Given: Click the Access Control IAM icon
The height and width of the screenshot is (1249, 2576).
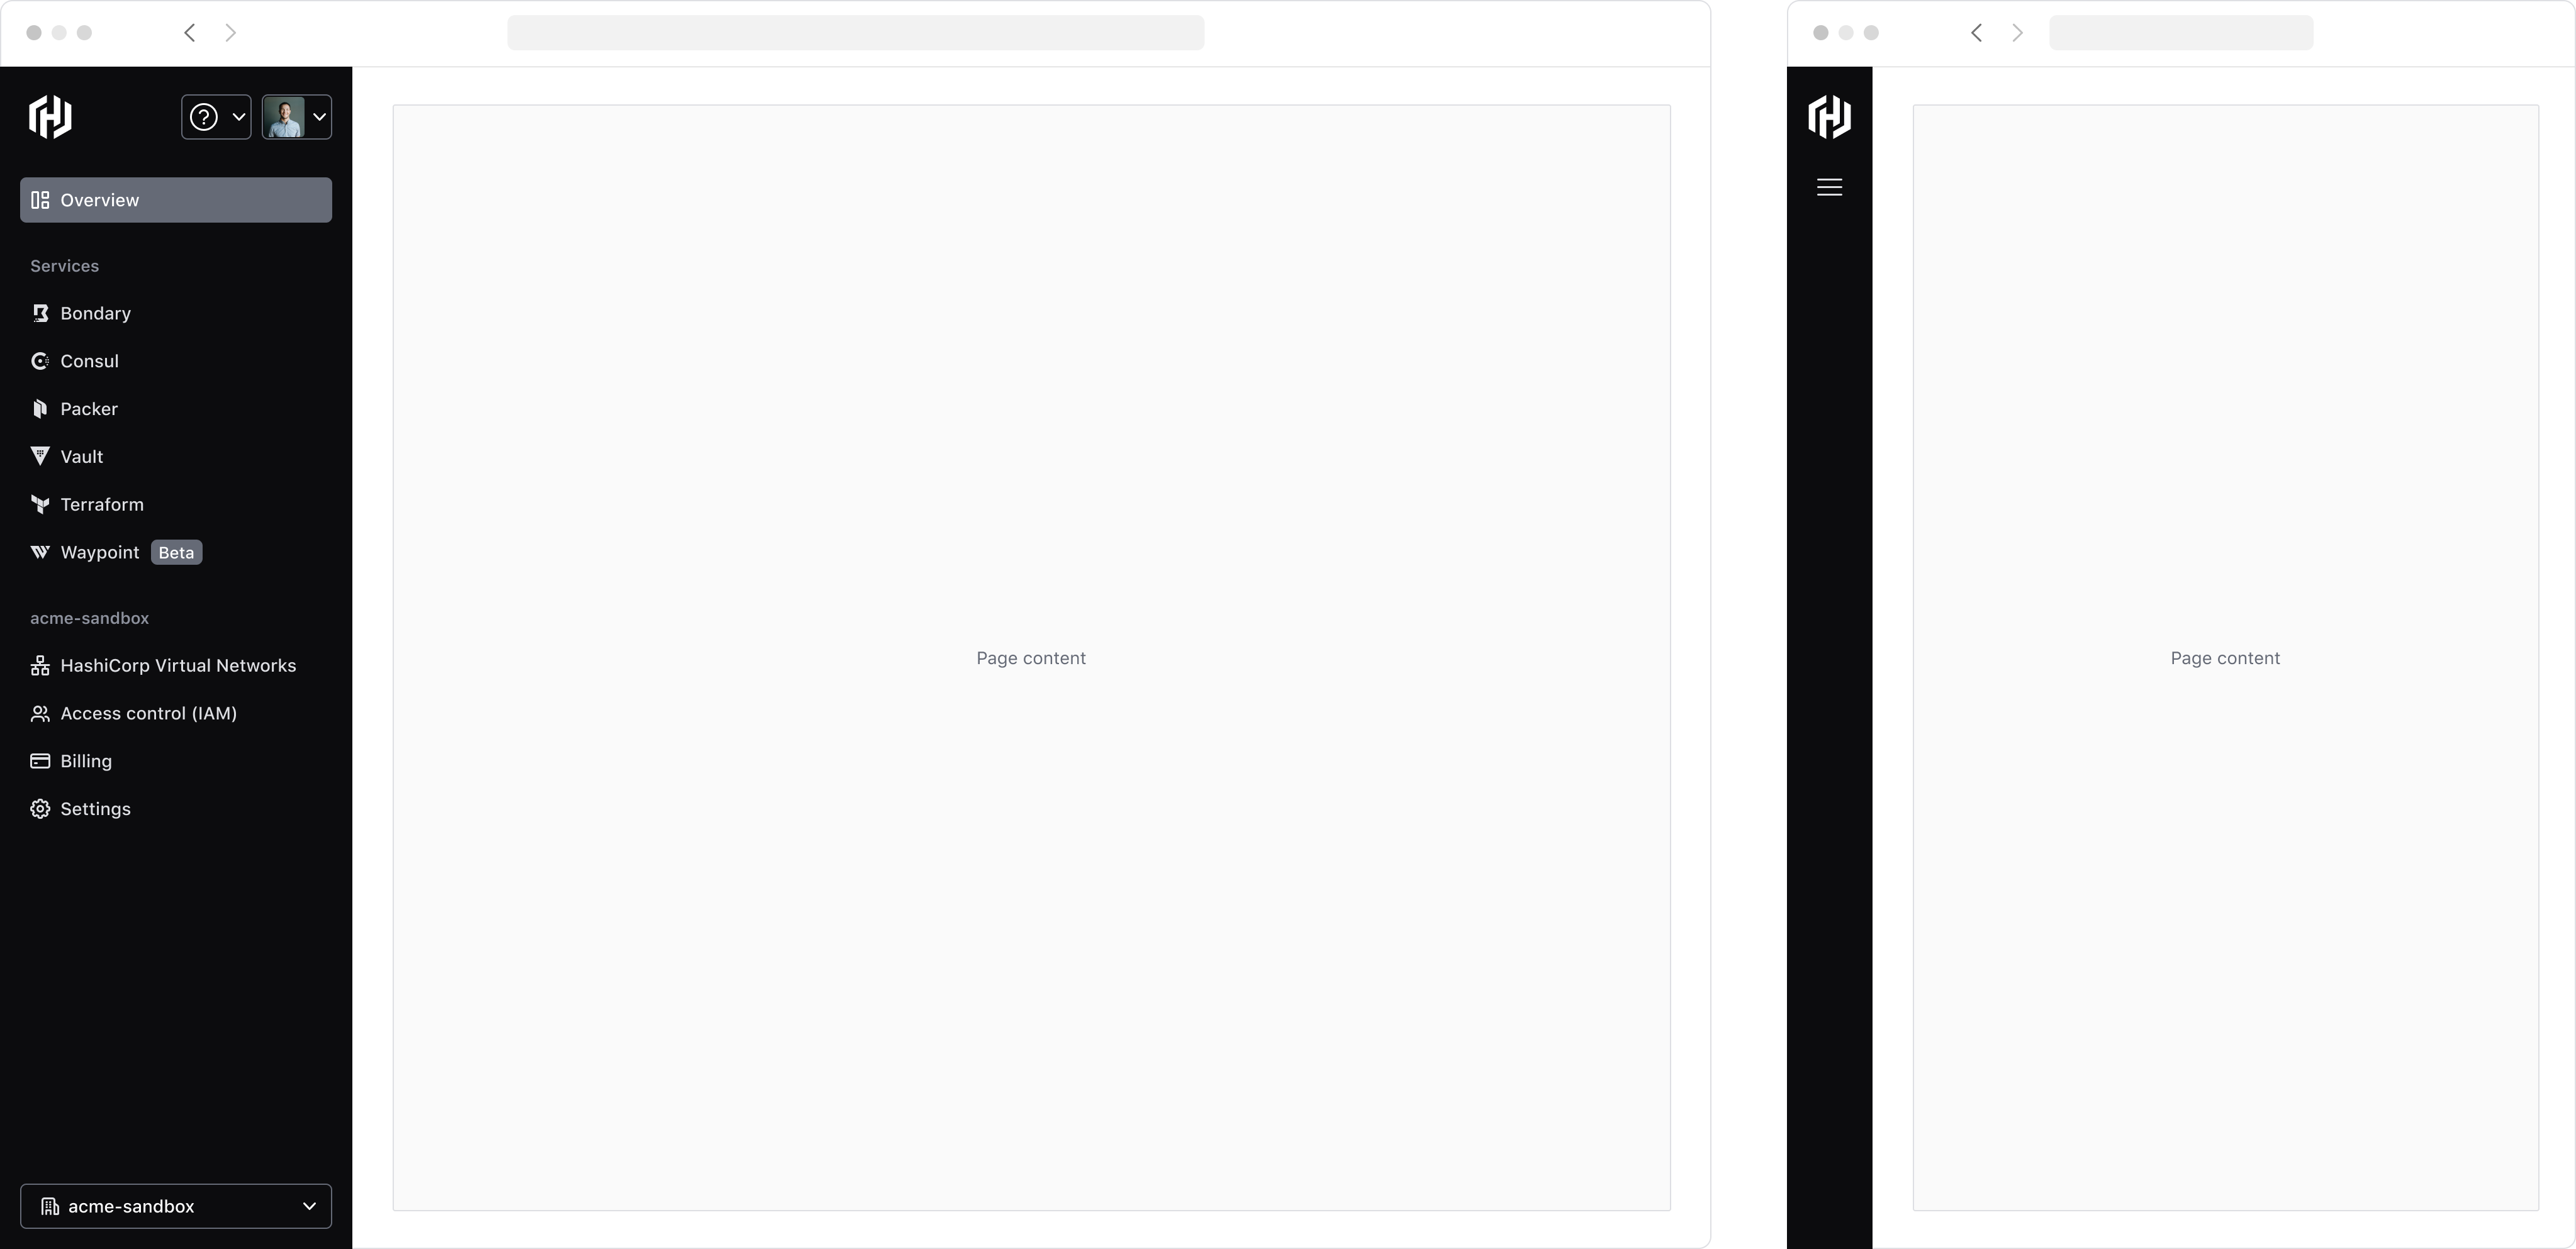Looking at the screenshot, I should [x=40, y=713].
